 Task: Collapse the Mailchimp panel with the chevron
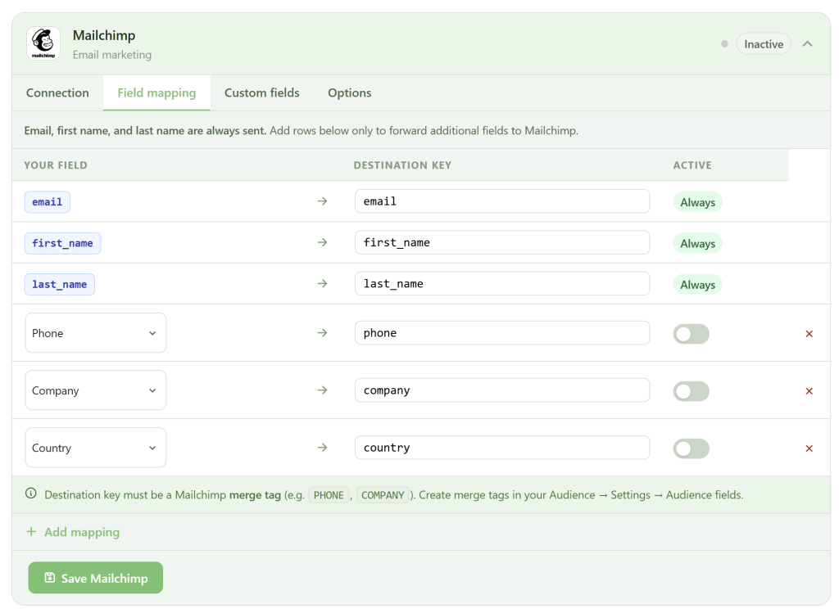click(x=807, y=44)
